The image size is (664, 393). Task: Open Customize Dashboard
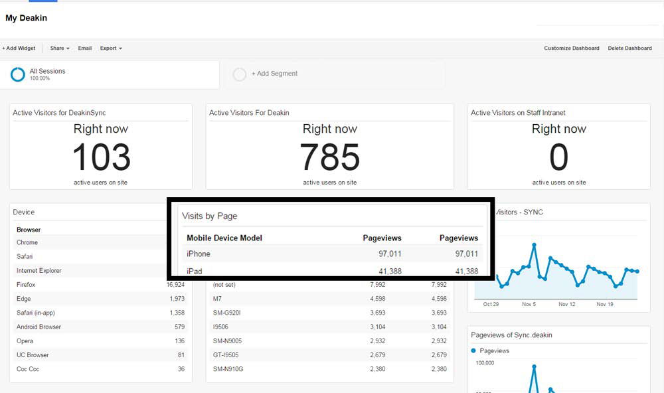[x=572, y=48]
